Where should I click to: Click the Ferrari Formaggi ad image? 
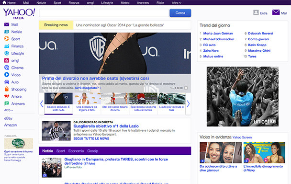point(19,143)
